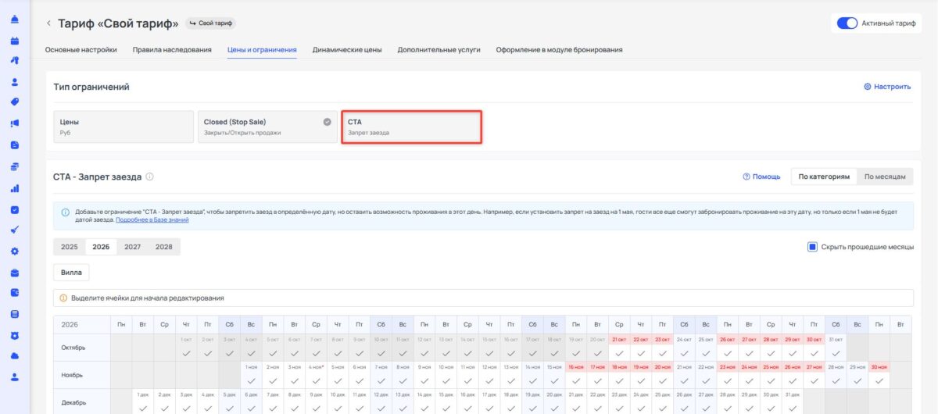Click the Вилла category button
This screenshot has height=414, width=938.
click(x=71, y=273)
